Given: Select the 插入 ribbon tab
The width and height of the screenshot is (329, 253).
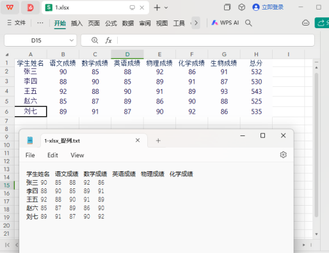Looking at the screenshot, I should pos(77,23).
